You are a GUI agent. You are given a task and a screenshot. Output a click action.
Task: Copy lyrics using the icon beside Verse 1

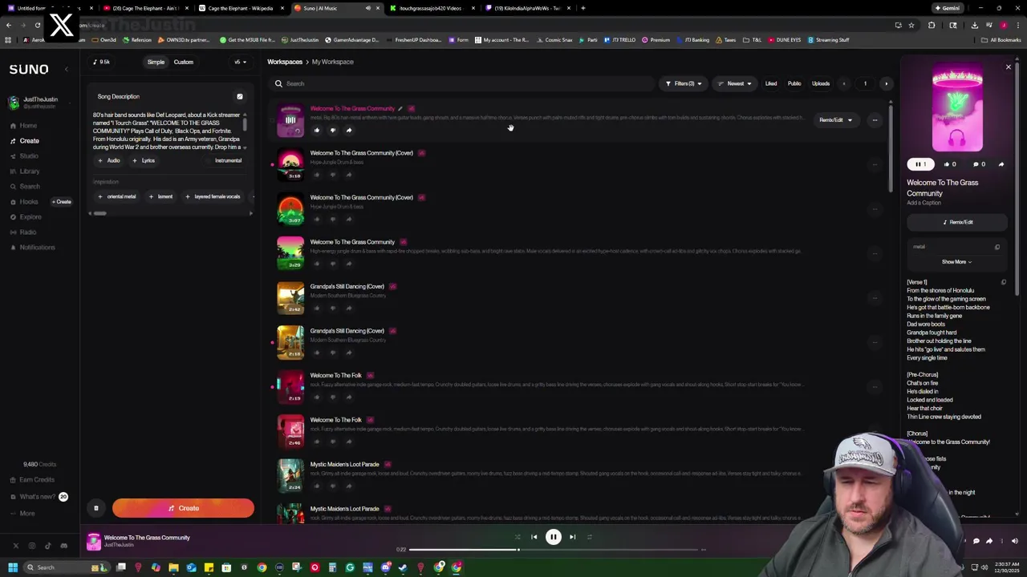point(1003,282)
